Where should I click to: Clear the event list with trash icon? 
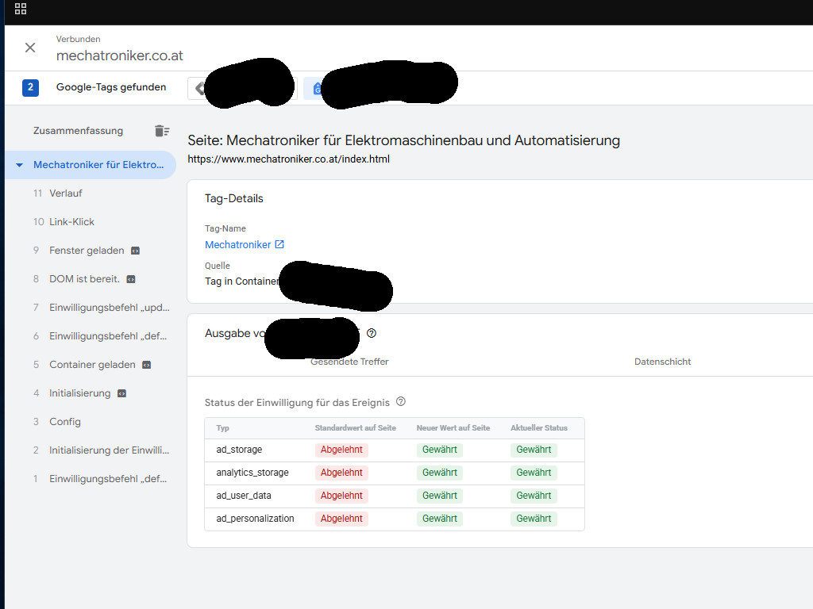(x=162, y=131)
